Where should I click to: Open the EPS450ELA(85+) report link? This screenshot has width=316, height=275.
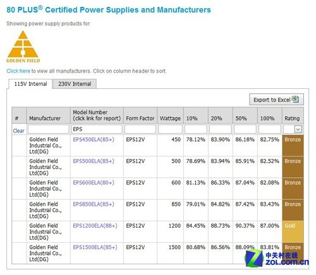pos(94,139)
